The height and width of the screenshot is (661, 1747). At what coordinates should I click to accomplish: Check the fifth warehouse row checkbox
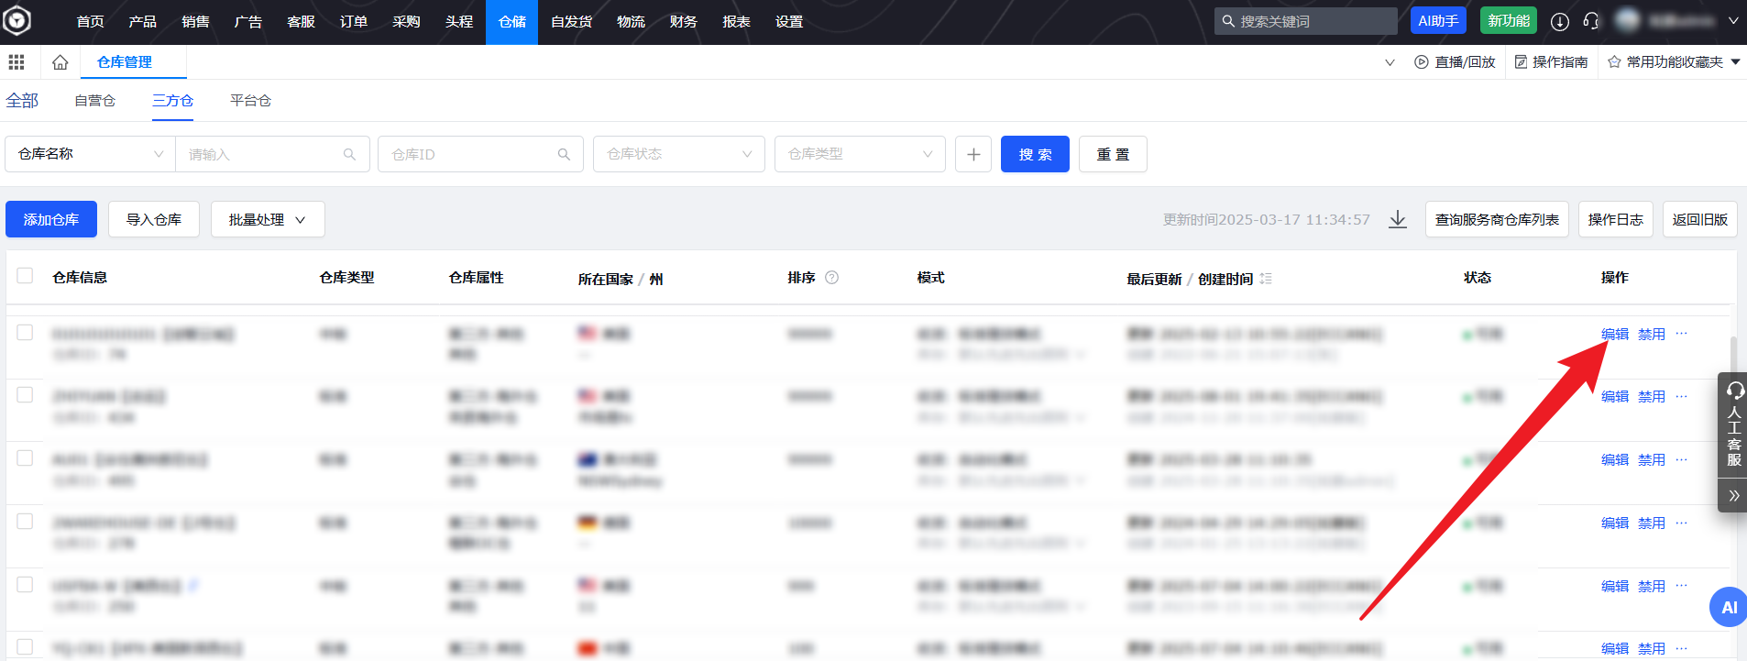[x=25, y=584]
